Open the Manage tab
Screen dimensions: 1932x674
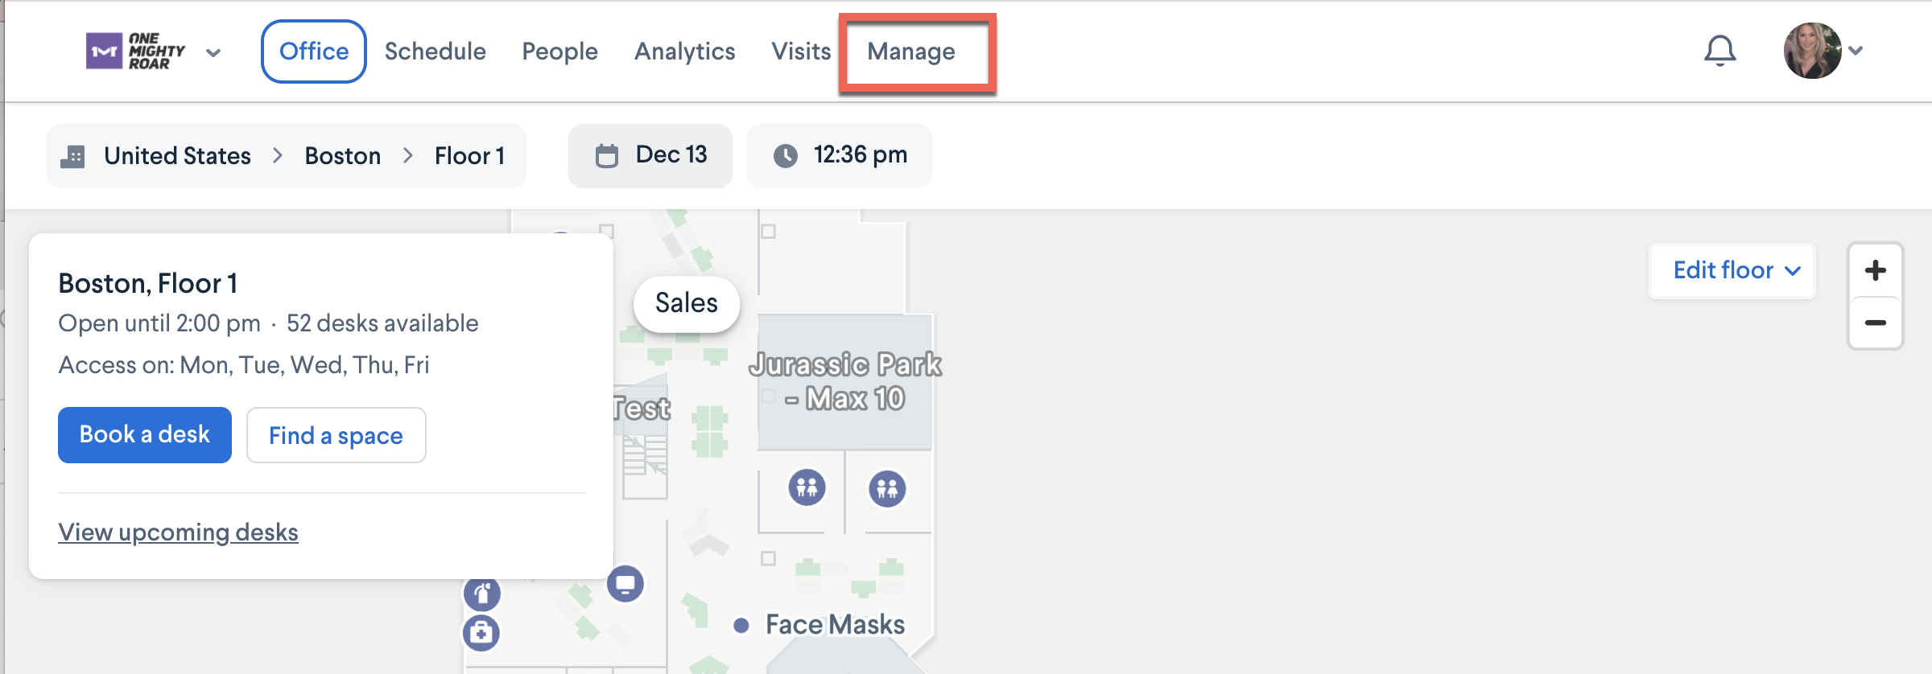click(911, 51)
